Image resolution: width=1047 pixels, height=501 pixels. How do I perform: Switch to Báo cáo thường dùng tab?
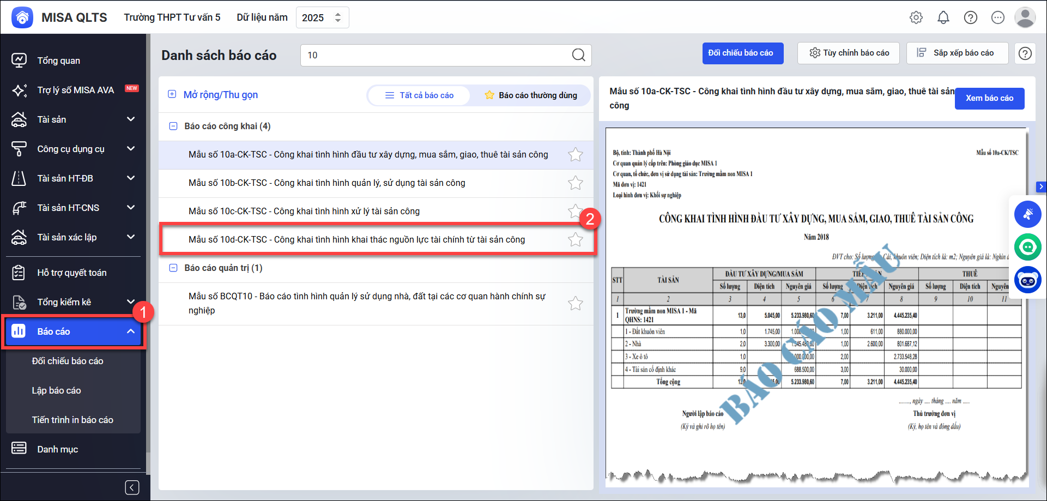click(531, 95)
